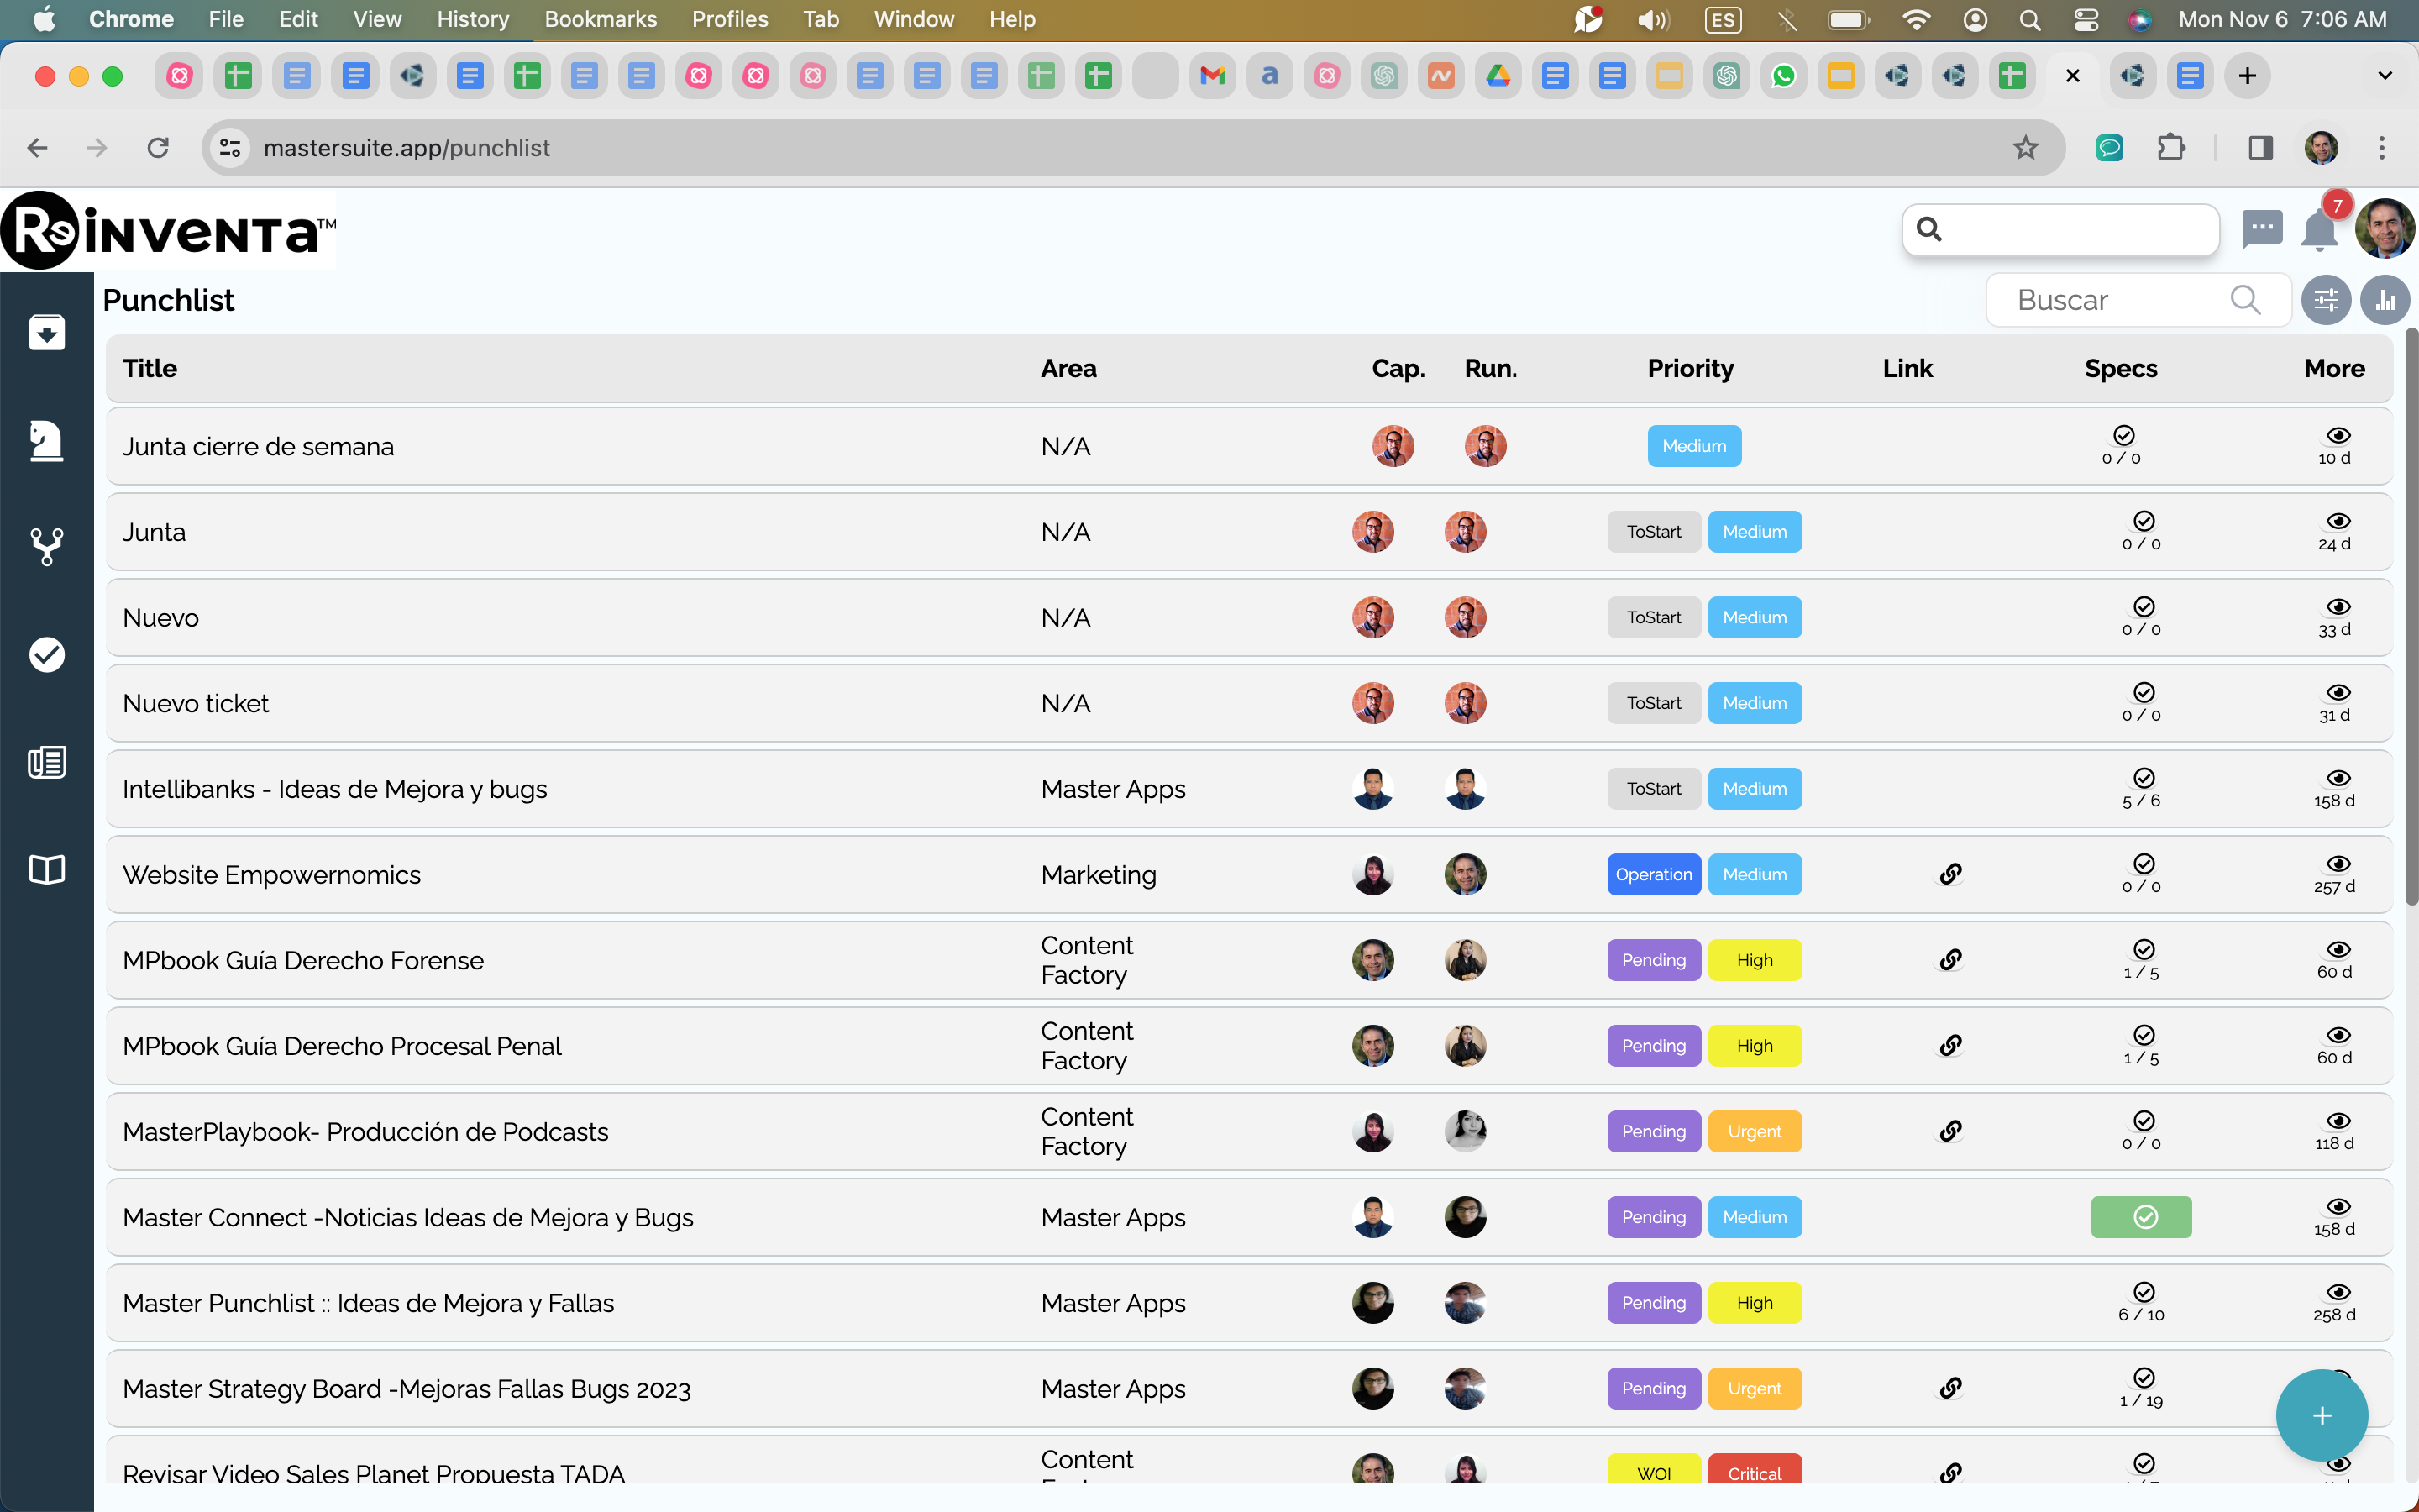Open Chrome extensions puzzle icon

pyautogui.click(x=2170, y=148)
